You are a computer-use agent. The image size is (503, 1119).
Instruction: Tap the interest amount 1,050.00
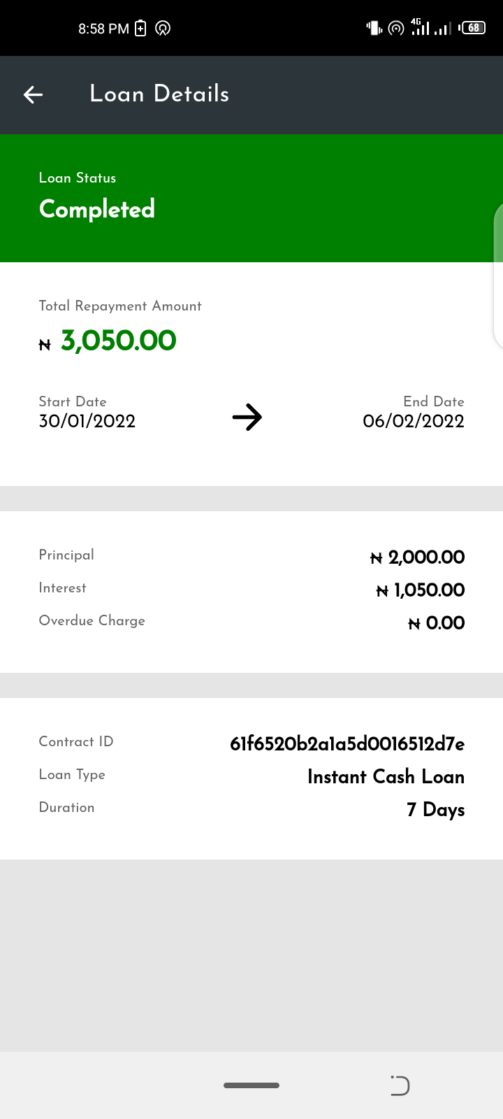[x=428, y=590]
